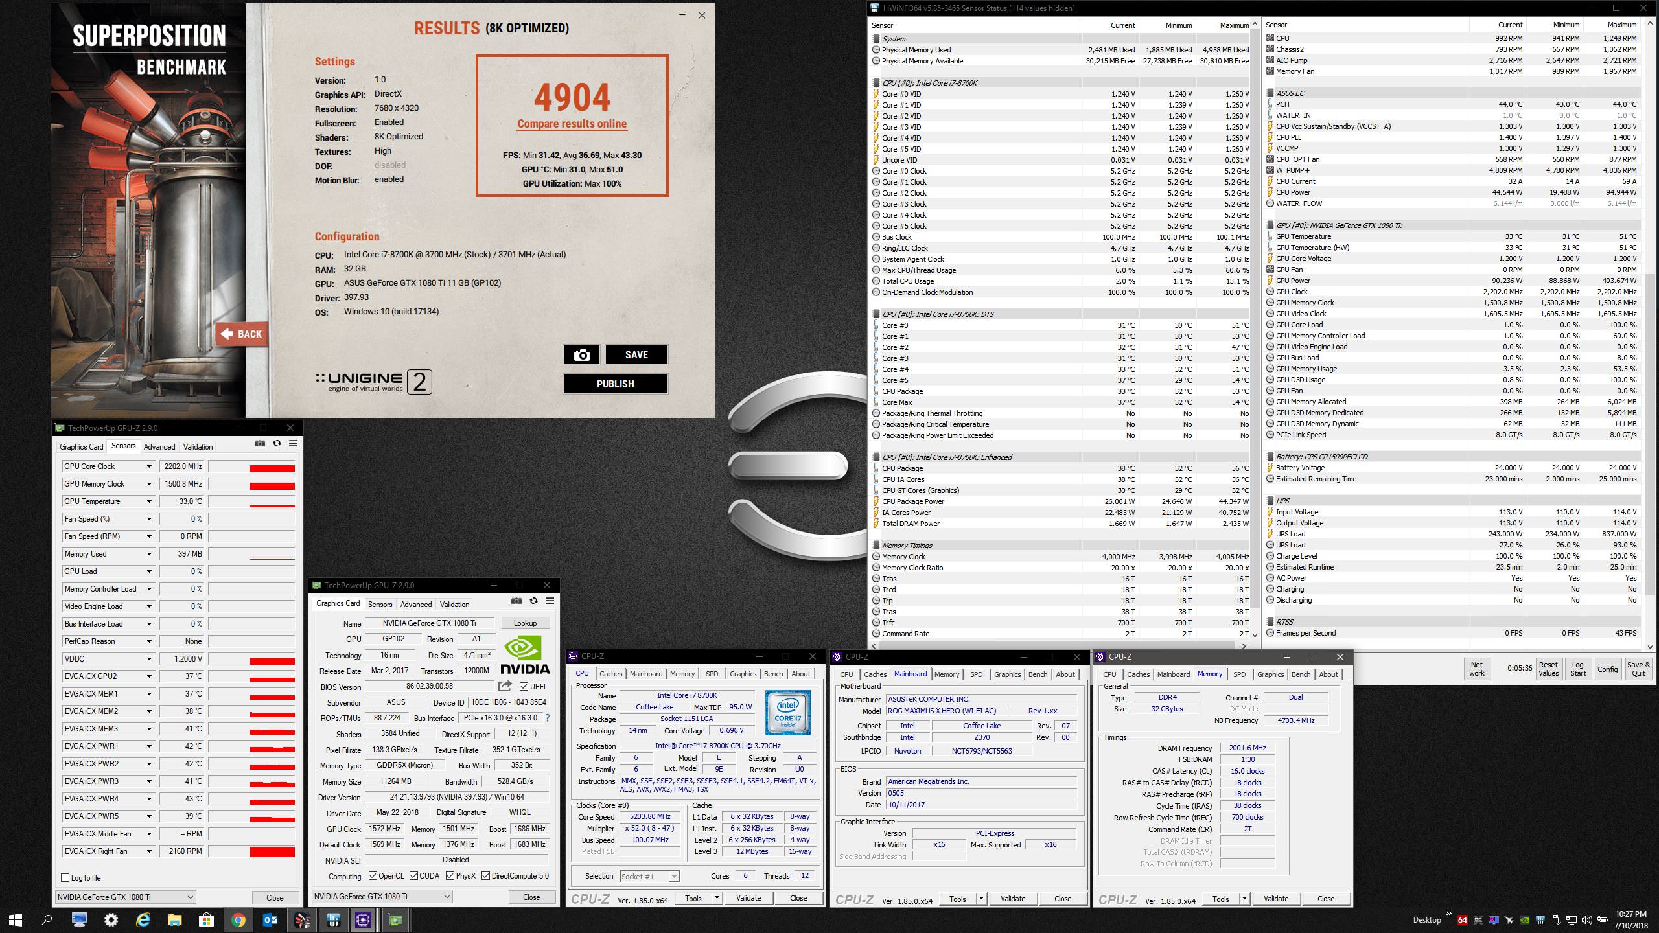Viewport: 1659px width, 933px height.
Task: Toggle the OpenCL checkbox
Action: 373,875
